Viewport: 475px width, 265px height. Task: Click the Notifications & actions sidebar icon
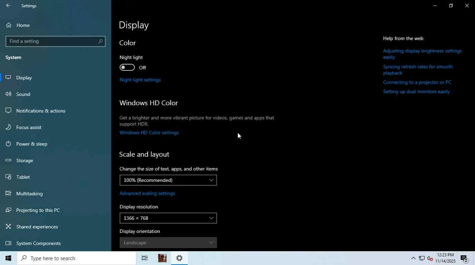[9, 111]
